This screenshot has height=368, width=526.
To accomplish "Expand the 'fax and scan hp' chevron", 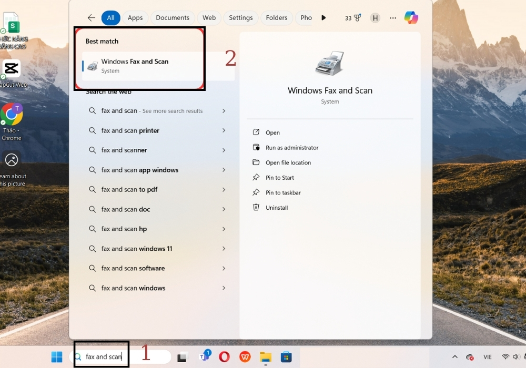I will tap(224, 229).
